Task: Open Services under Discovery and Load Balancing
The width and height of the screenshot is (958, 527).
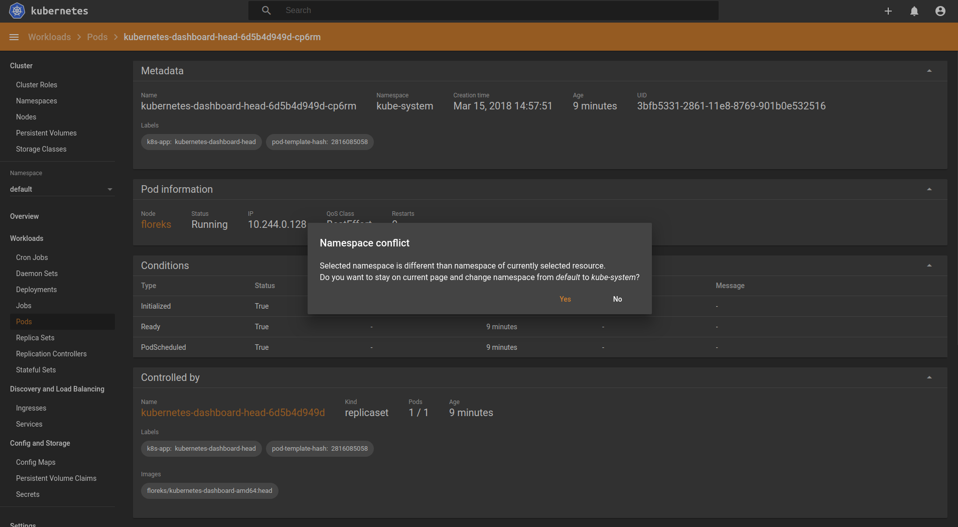Action: pyautogui.click(x=29, y=424)
